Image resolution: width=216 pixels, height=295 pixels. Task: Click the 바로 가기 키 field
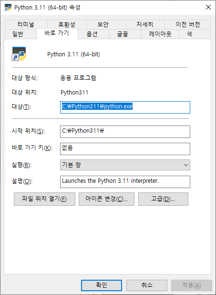tap(125, 149)
